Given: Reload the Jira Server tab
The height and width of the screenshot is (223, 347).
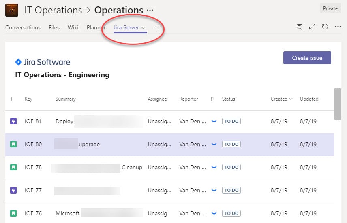Looking at the screenshot, I should pyautogui.click(x=325, y=27).
